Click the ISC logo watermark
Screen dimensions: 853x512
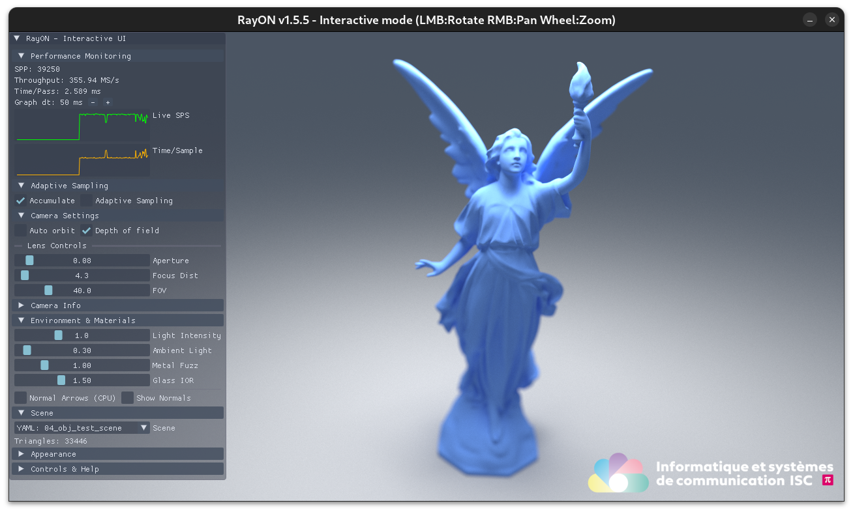710,474
